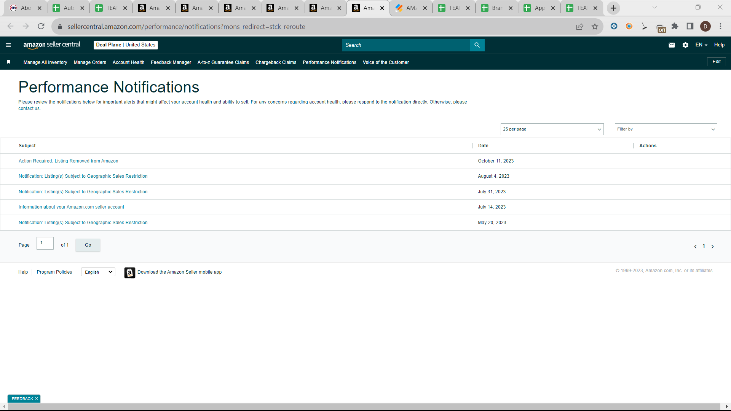The height and width of the screenshot is (411, 731).
Task: Click the Help link in the header
Action: point(719,45)
